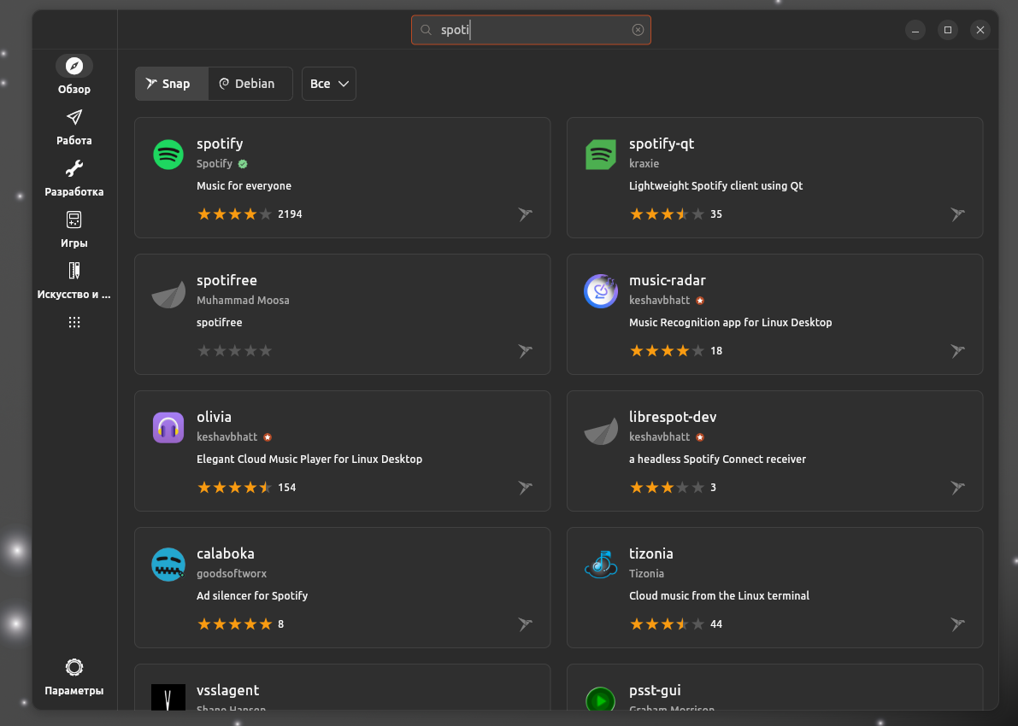Screen dimensions: 1018x726
Task: Click publisher name Muhammad Moosa
Action: tap(243, 301)
